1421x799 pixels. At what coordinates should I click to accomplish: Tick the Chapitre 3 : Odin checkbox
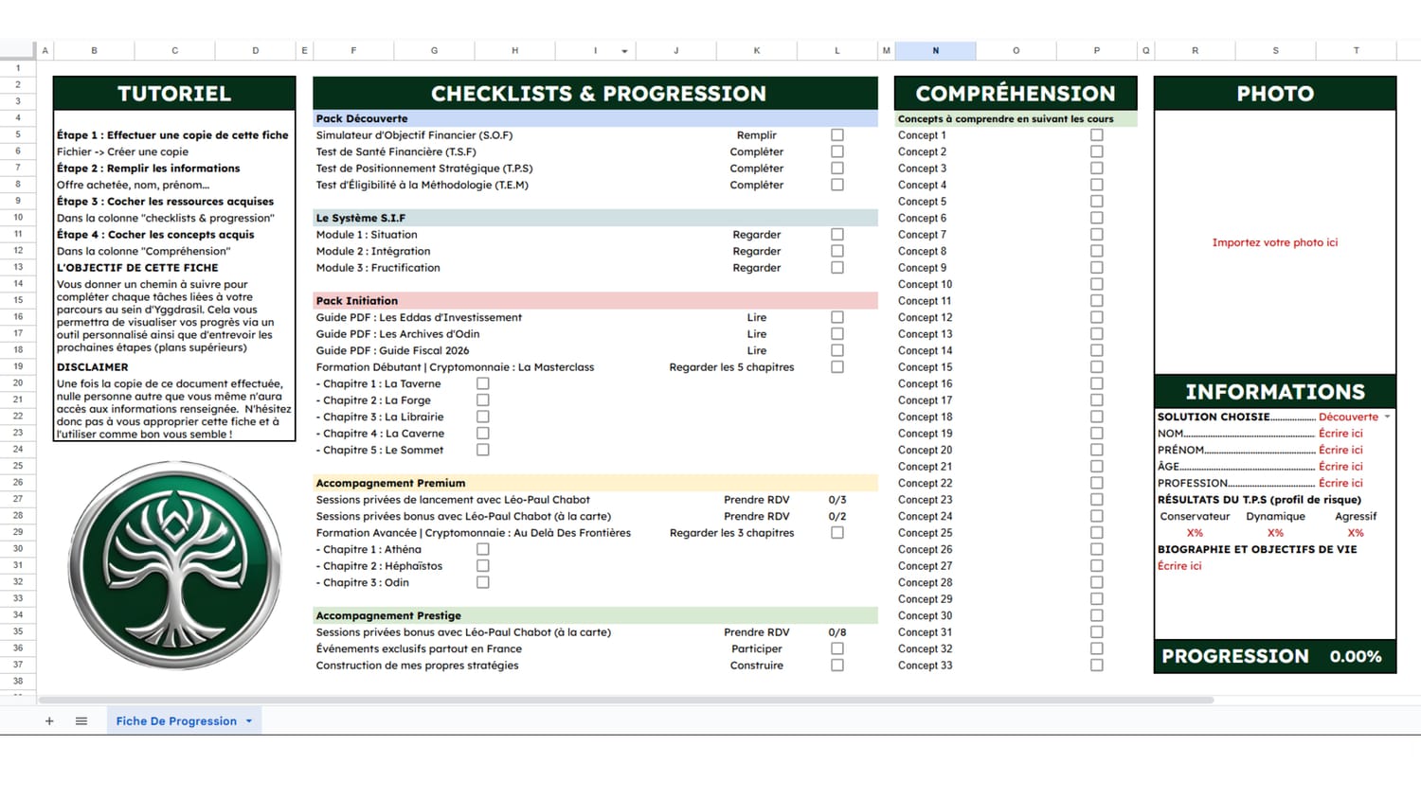click(483, 583)
